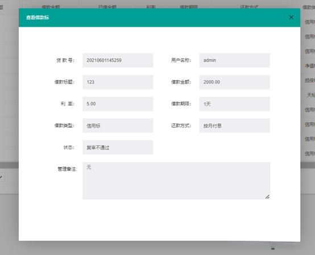
Task: Select the 用户名称 field containing admin
Action: click(x=234, y=60)
